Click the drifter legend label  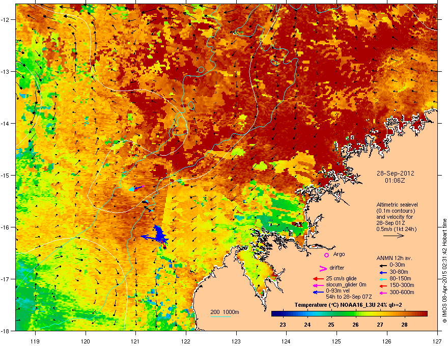pyautogui.click(x=337, y=268)
